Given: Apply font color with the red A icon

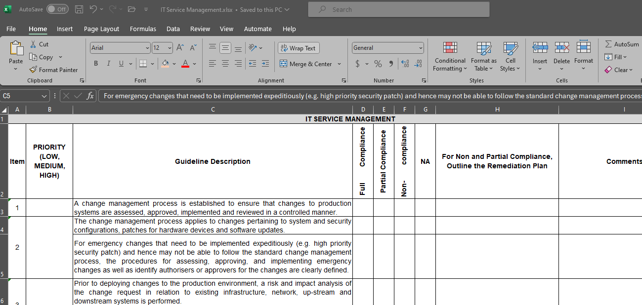Looking at the screenshot, I should [185, 63].
